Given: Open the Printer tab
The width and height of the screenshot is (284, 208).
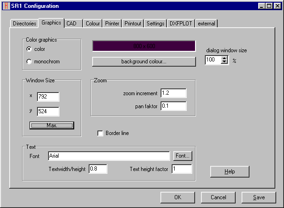Looking at the screenshot, I should pos(112,24).
